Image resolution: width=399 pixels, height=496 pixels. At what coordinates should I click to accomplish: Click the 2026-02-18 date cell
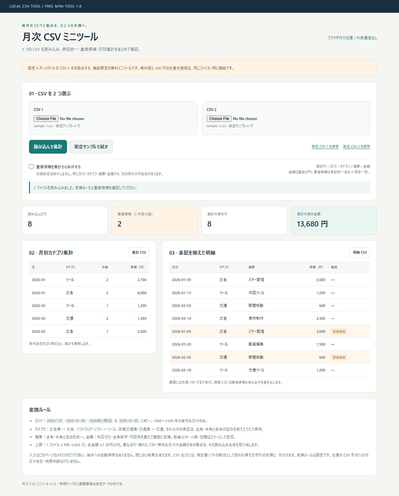click(181, 370)
